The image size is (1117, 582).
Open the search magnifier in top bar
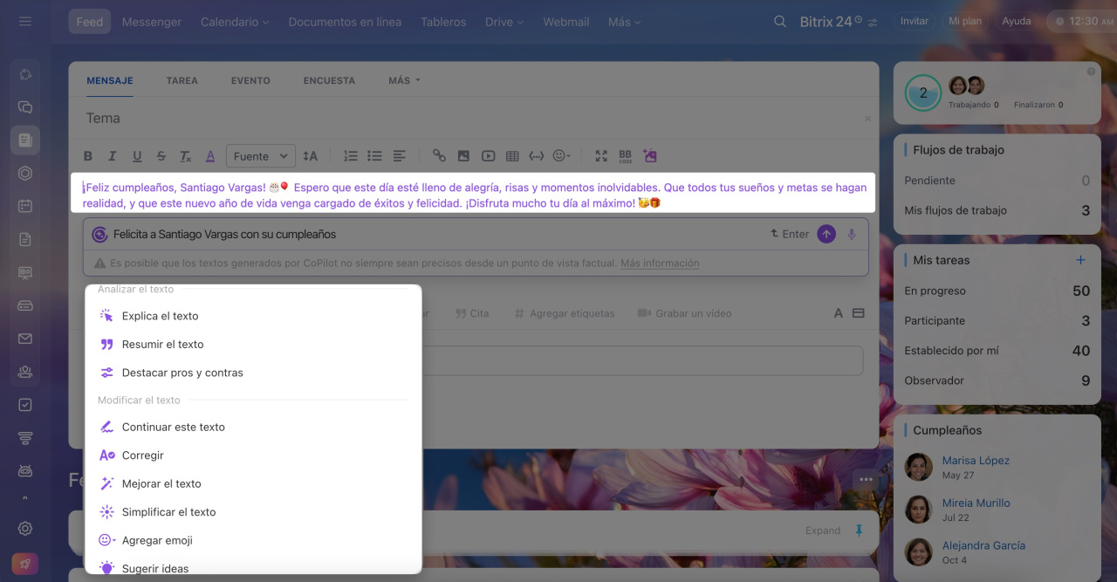780,22
